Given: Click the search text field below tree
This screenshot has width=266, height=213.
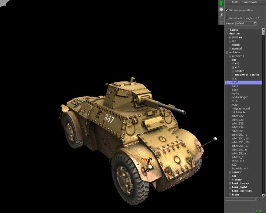Looking at the screenshot, I should [240, 199].
